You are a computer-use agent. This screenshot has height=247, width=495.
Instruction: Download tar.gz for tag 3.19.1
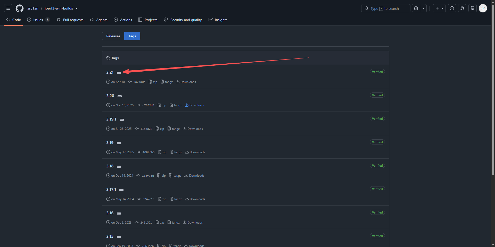174,129
